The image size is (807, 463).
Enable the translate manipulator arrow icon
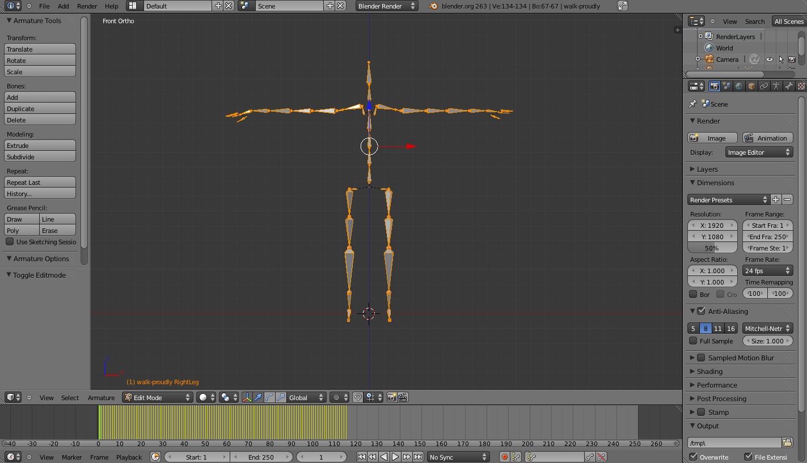pyautogui.click(x=258, y=397)
